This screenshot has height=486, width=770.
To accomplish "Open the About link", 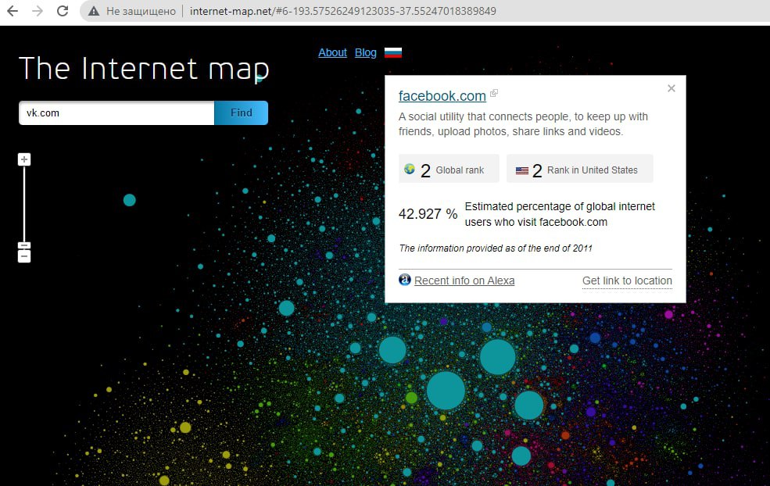I will pyautogui.click(x=332, y=52).
